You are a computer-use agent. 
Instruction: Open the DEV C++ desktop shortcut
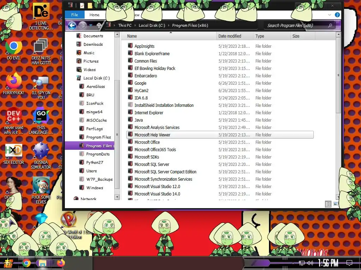click(x=14, y=121)
